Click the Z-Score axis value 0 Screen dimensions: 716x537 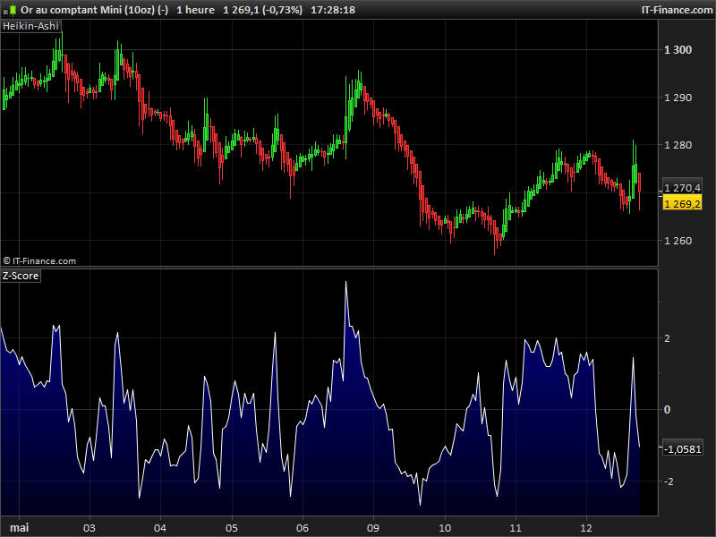pyautogui.click(x=666, y=410)
